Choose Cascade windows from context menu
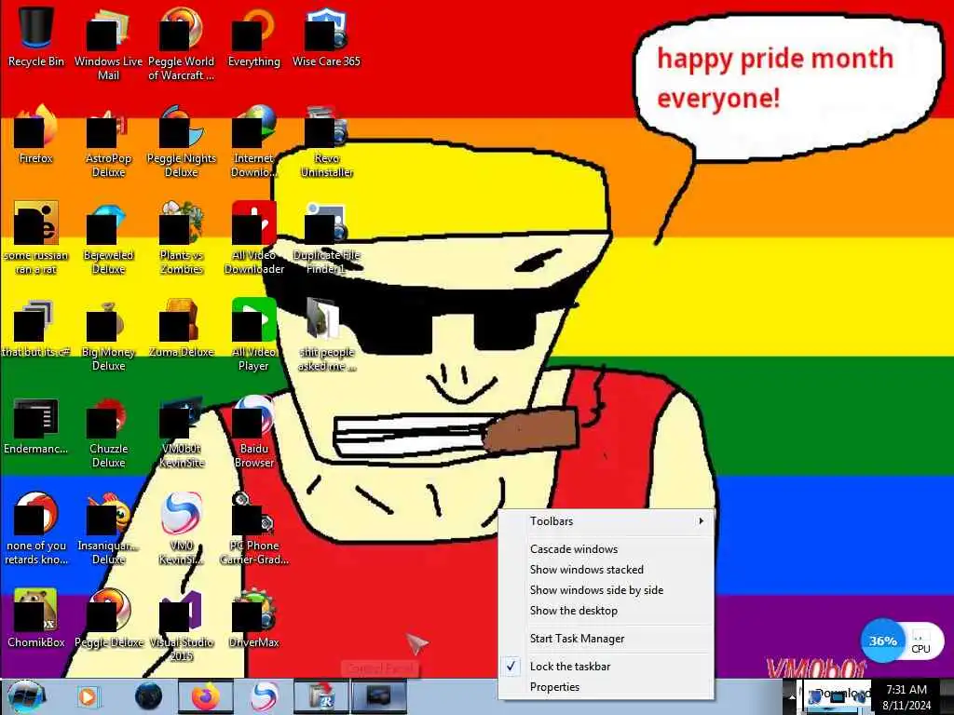954x715 pixels. pyautogui.click(x=606, y=549)
